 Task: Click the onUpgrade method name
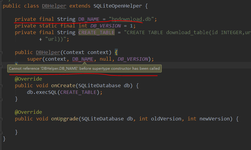click(65, 119)
